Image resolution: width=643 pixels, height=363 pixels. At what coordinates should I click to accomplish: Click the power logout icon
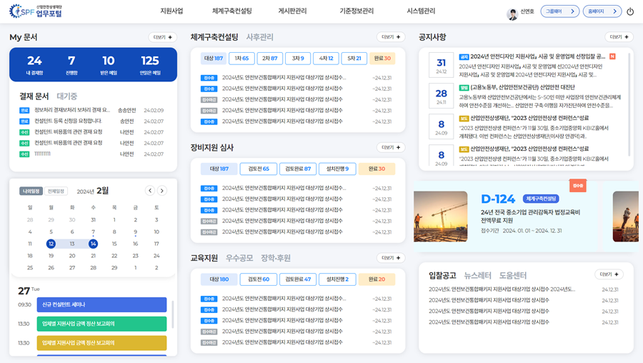(x=630, y=12)
